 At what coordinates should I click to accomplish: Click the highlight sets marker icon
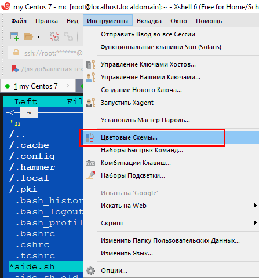coord(90,175)
